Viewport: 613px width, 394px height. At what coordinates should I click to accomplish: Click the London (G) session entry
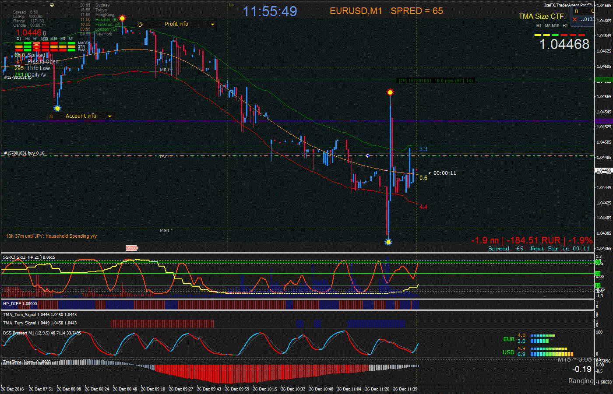point(106,29)
